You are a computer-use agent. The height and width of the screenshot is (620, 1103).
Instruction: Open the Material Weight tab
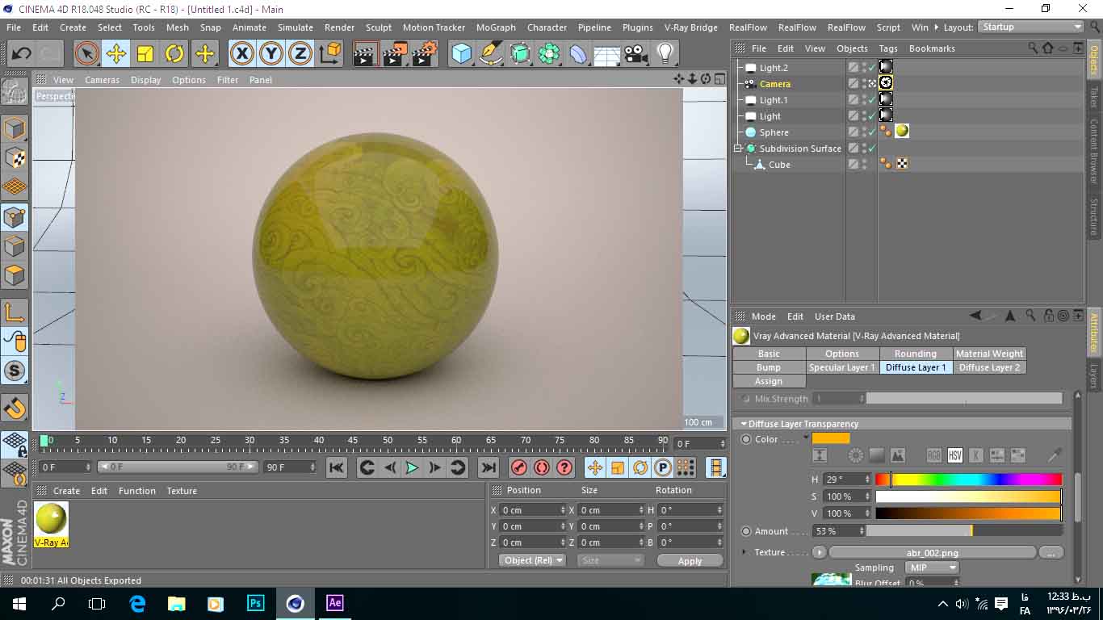[989, 354]
